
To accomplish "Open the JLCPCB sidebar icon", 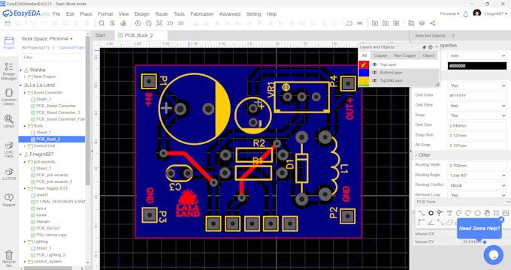I will pos(9,174).
